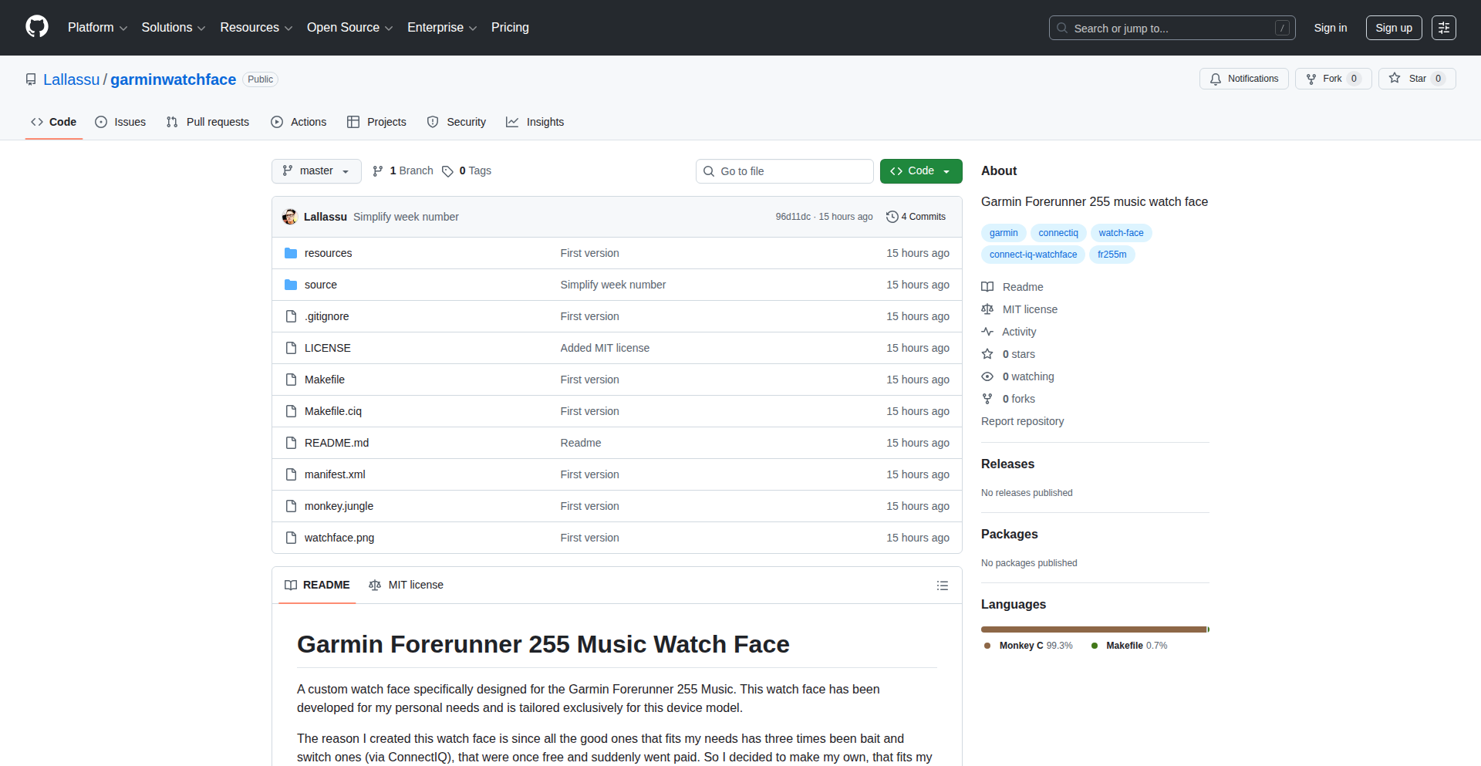Expand the Platform menu
The width and height of the screenshot is (1481, 766).
97,28
